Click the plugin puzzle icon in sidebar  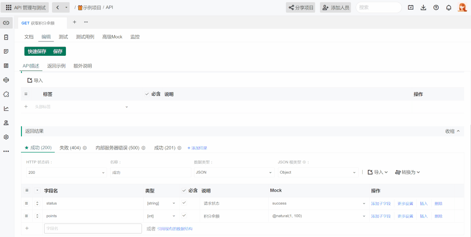[x=6, y=94]
